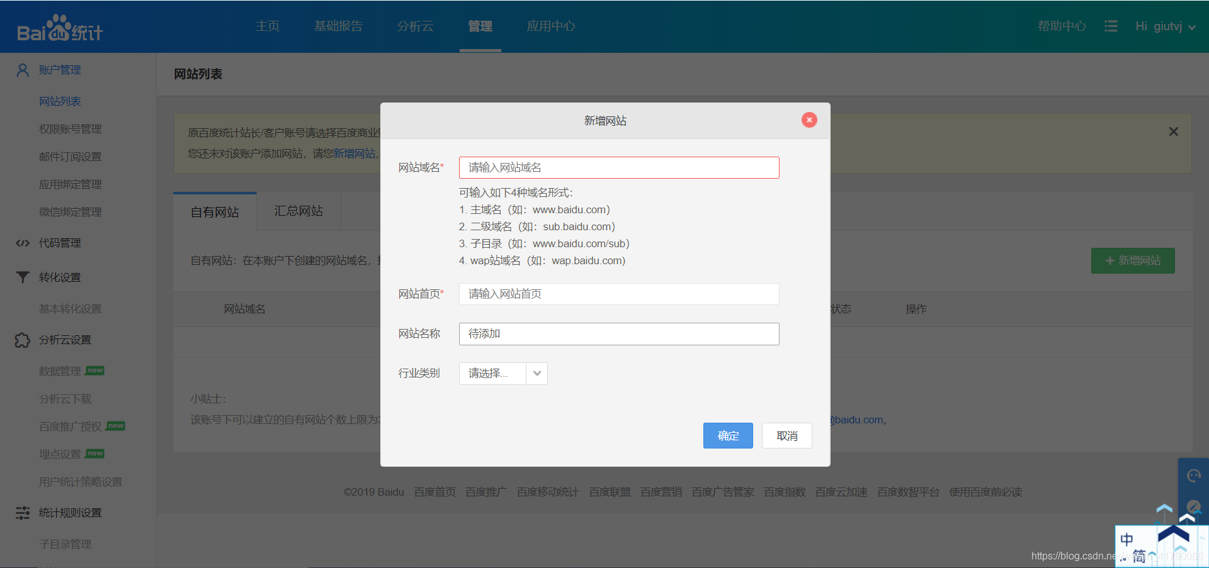Collapse 统计规则设置 section heading
This screenshot has width=1209, height=568.
point(70,513)
